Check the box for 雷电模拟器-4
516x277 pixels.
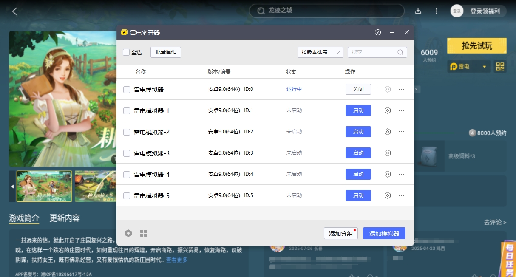126,174
